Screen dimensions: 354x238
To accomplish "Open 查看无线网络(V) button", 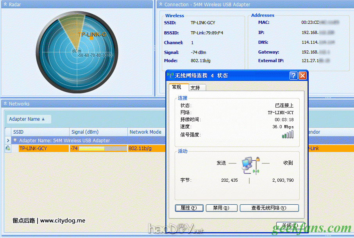I will [269, 208].
